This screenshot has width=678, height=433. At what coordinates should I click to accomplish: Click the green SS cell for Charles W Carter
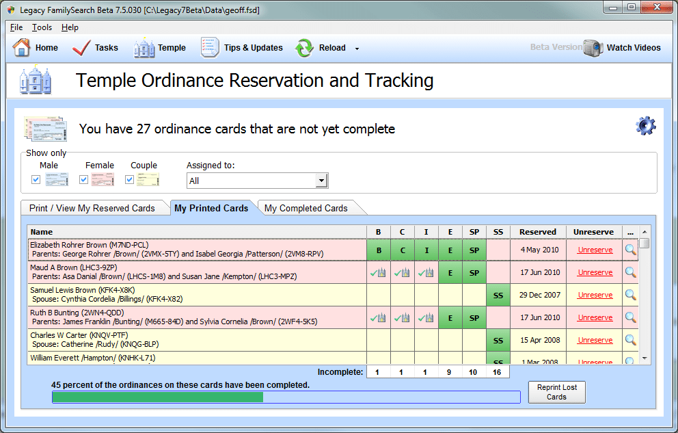click(498, 340)
